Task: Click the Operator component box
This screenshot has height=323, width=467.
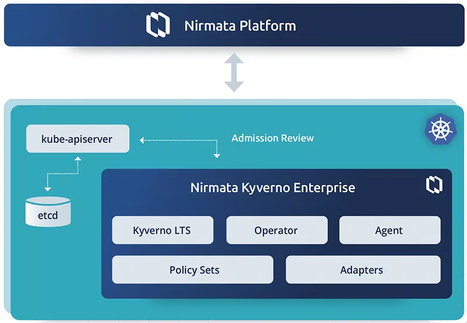Action: pyautogui.click(x=277, y=230)
